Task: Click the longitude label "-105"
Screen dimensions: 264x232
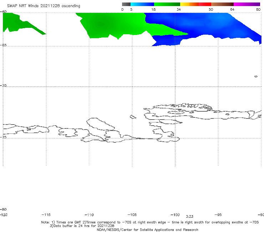Action: (132, 215)
